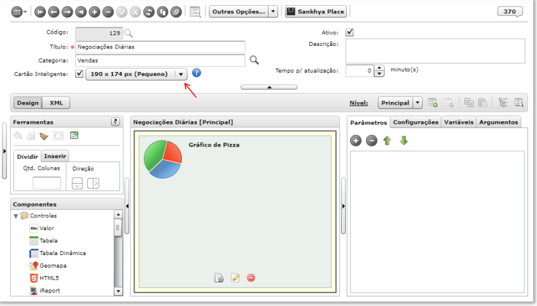This screenshot has height=306, width=537.
Task: Jump to the last record
Action: click(x=81, y=12)
